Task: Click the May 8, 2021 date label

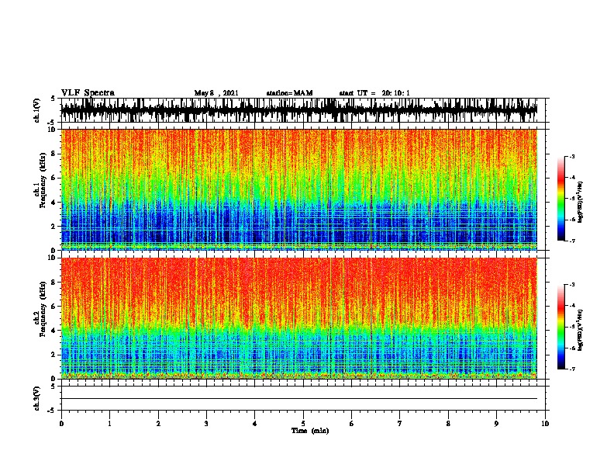Action: (x=216, y=93)
